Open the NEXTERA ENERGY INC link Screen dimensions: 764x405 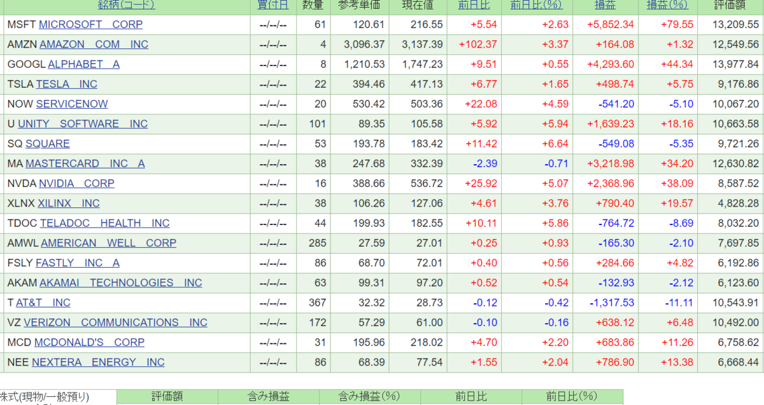[x=98, y=362]
